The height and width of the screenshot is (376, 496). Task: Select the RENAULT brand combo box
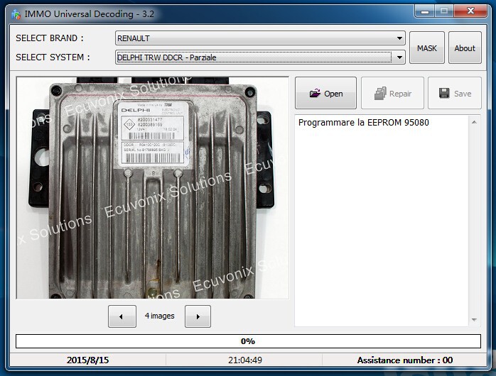[x=254, y=38]
